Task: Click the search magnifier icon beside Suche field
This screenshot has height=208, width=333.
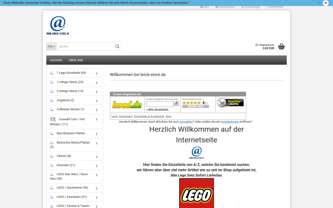Action: pos(117,46)
